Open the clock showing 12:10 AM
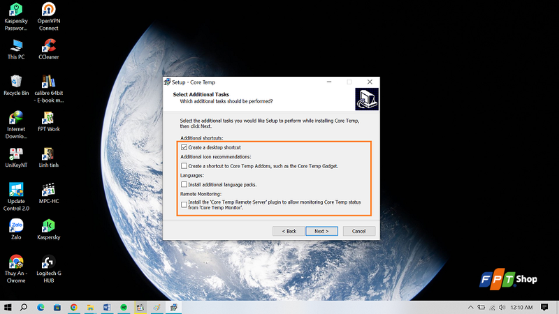The image size is (559, 314). click(521, 307)
